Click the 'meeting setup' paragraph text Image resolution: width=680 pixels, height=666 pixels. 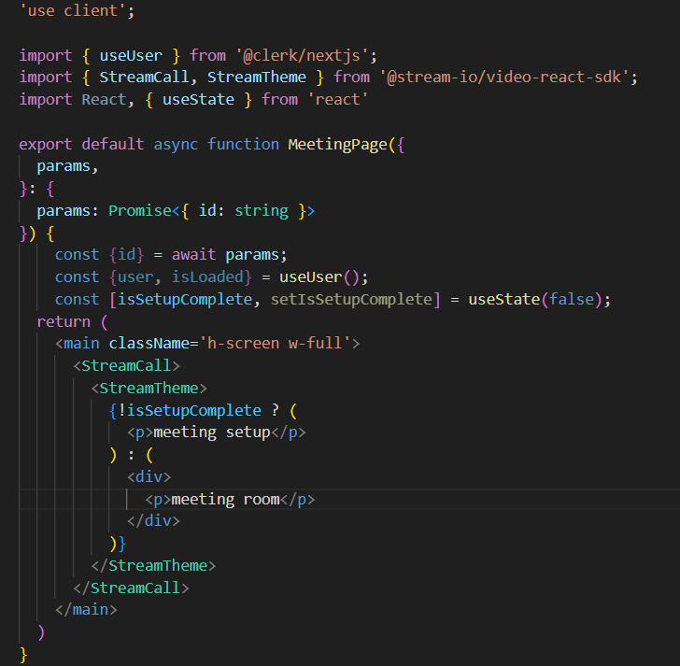211,432
